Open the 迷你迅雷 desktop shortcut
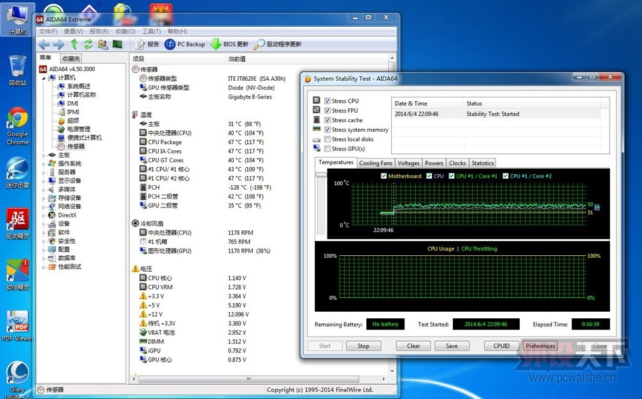 18,172
